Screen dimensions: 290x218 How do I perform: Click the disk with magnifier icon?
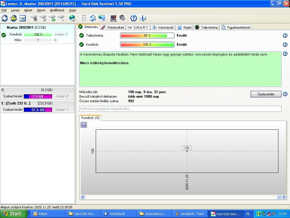[61, 18]
